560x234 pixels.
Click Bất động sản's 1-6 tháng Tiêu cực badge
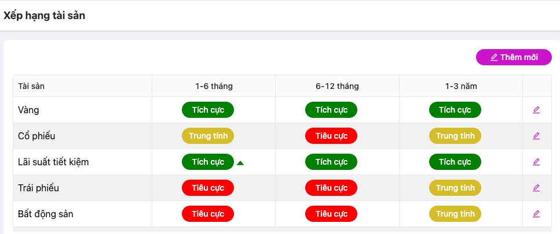pyautogui.click(x=208, y=214)
